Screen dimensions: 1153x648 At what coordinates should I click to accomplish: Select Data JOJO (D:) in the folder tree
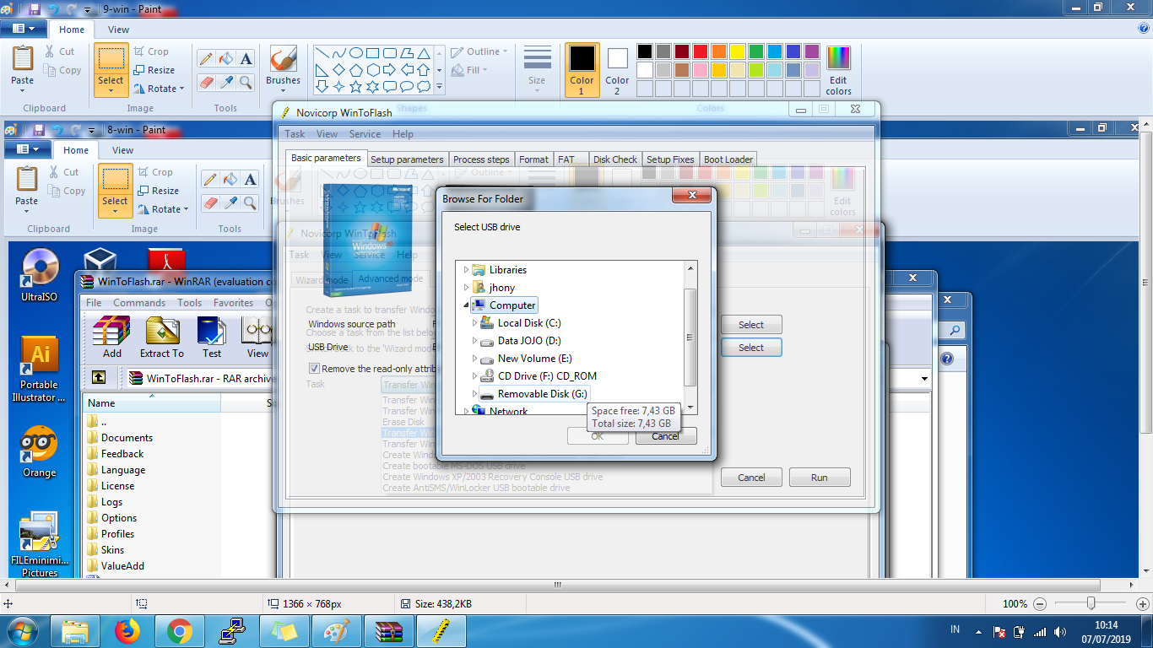coord(529,341)
